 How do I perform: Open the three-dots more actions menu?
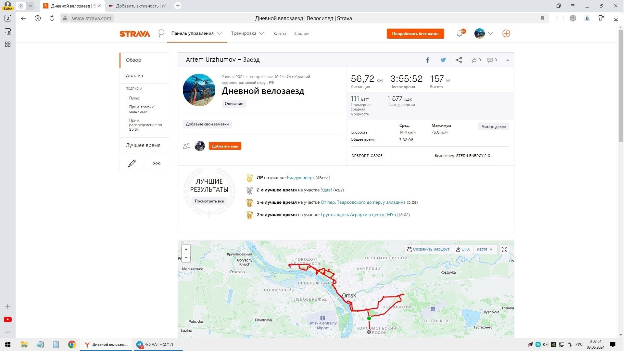(157, 163)
